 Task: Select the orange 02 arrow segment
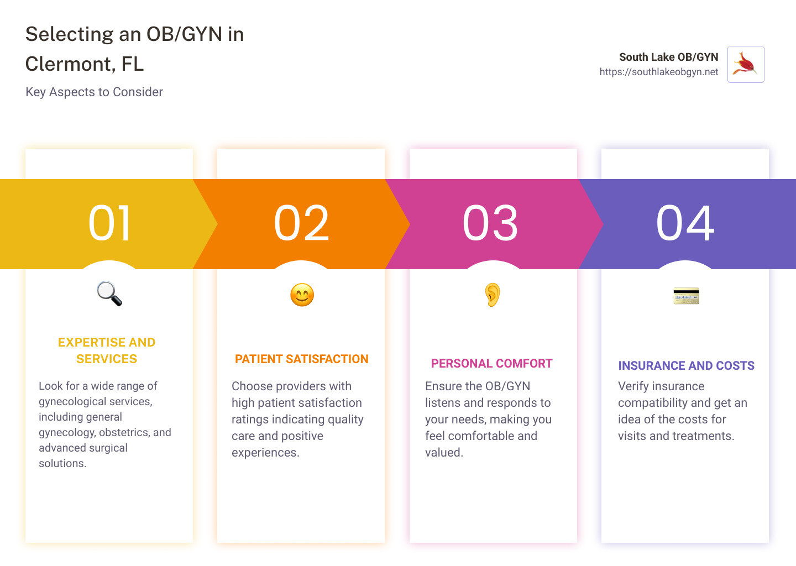[301, 223]
